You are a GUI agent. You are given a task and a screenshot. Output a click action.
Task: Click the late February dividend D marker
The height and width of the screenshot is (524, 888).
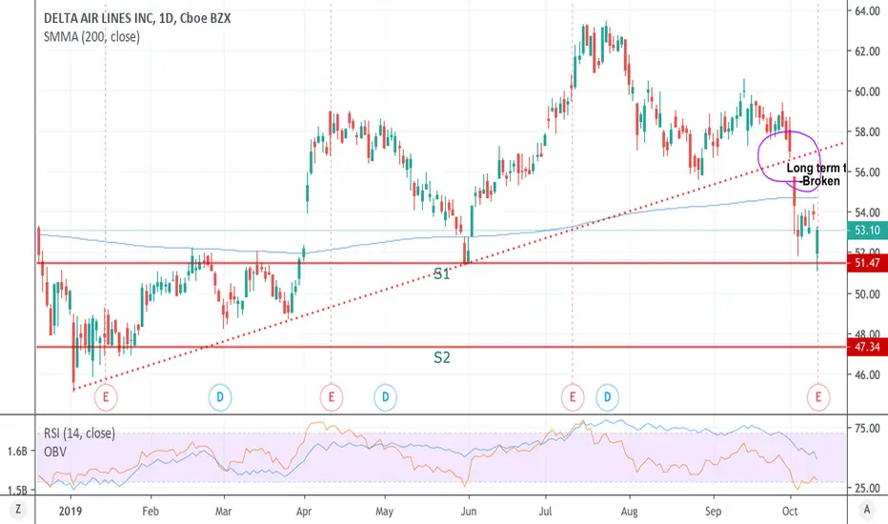(x=220, y=397)
